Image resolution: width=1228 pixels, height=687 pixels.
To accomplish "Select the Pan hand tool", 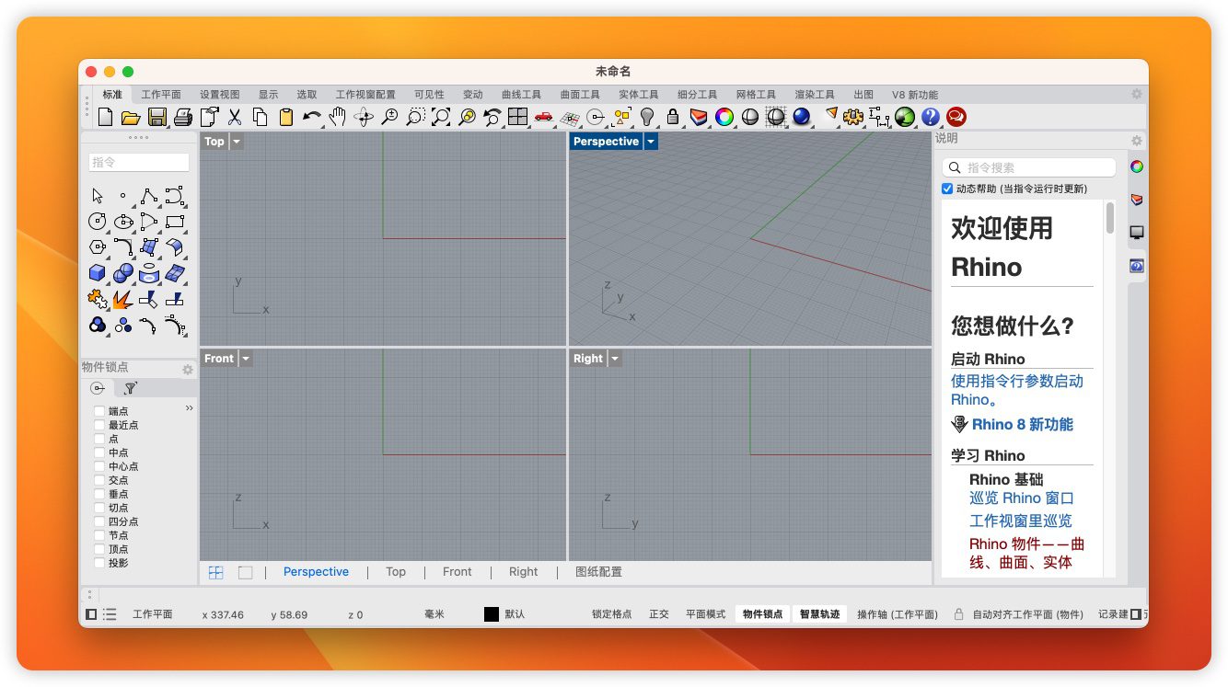I will pos(338,117).
